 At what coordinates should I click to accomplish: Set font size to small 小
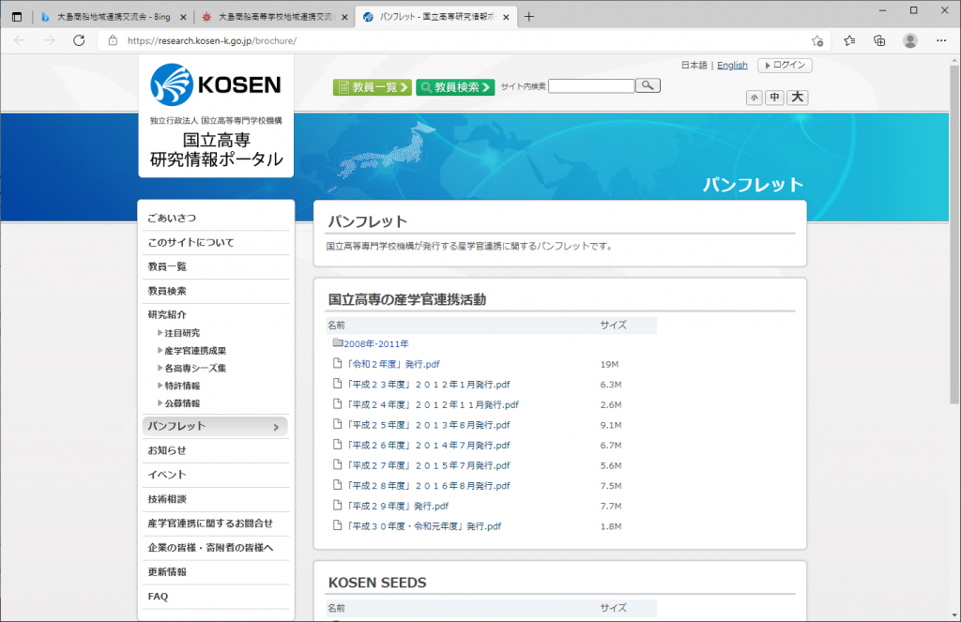[755, 98]
